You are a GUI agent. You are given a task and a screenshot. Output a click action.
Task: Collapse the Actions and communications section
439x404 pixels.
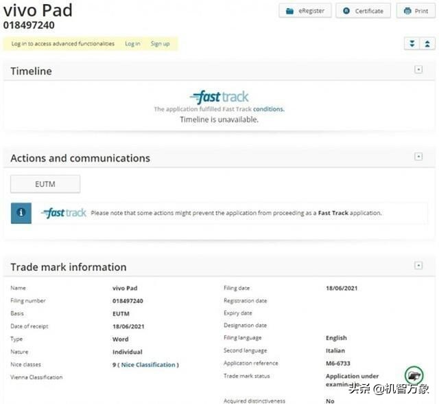tap(418, 157)
